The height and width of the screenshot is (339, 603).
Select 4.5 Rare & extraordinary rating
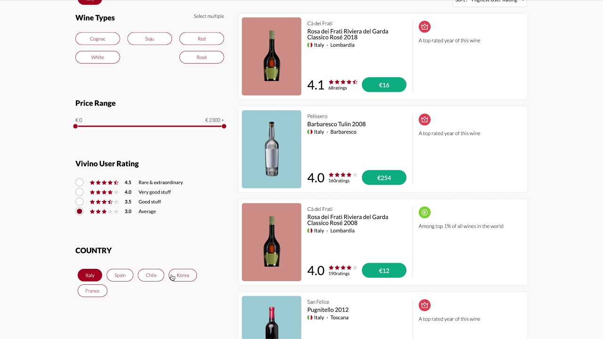pos(80,182)
